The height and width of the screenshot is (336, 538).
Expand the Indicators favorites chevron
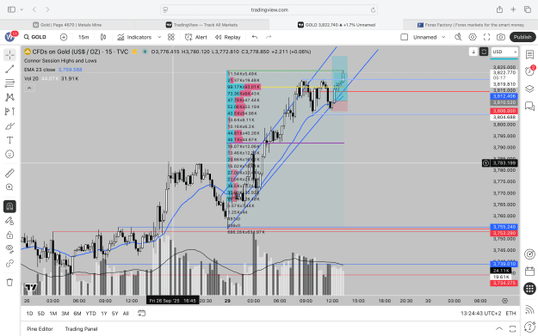(159, 37)
